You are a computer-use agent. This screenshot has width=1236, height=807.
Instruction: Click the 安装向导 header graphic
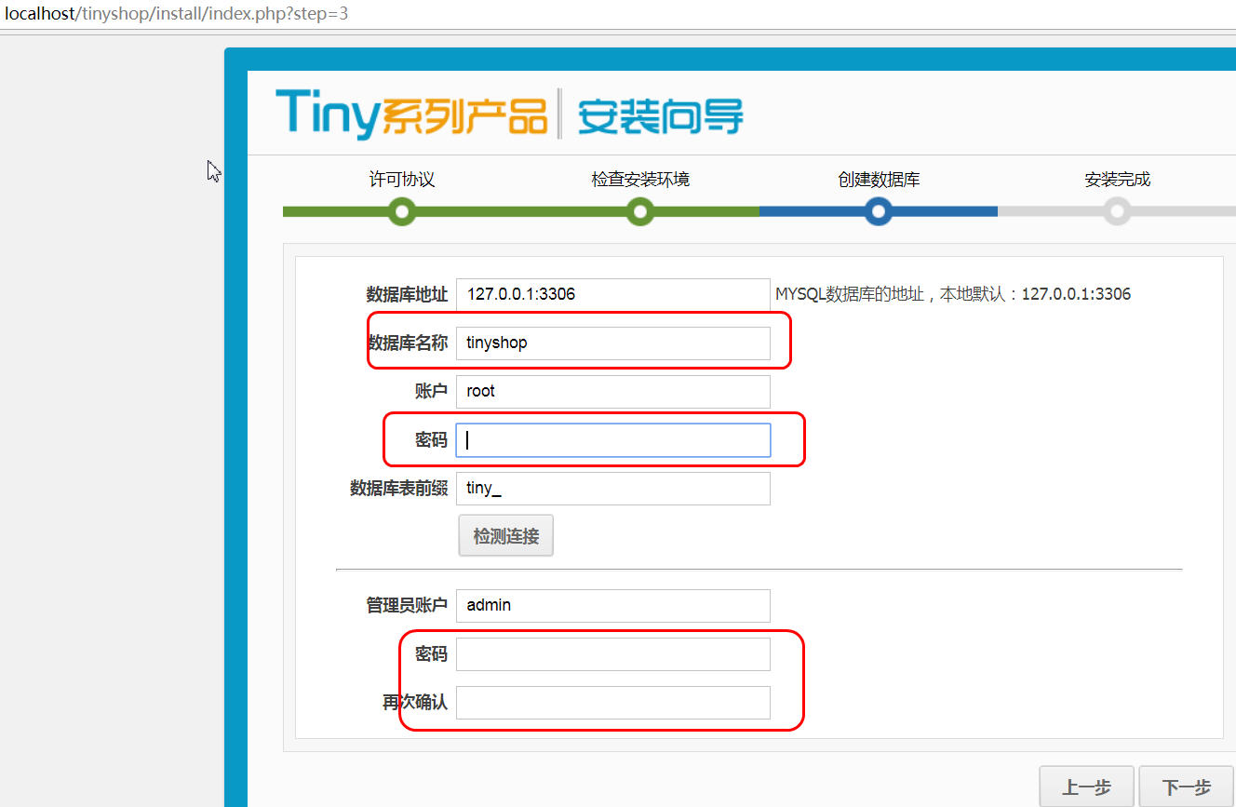pyautogui.click(x=661, y=112)
